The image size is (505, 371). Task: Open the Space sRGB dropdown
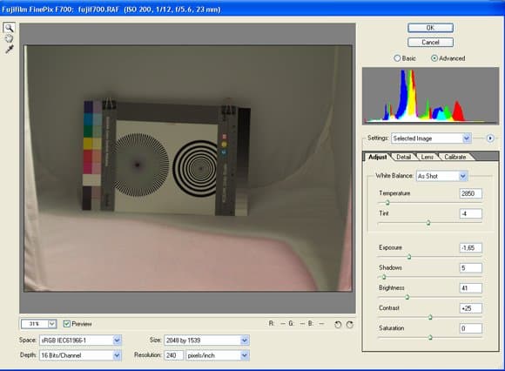pyautogui.click(x=80, y=341)
